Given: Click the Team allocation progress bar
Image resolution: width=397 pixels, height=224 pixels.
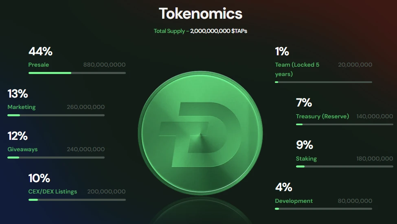Looking at the screenshot, I should 323,82.
